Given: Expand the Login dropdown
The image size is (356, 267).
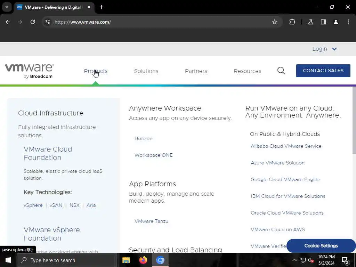Looking at the screenshot, I should point(324,49).
